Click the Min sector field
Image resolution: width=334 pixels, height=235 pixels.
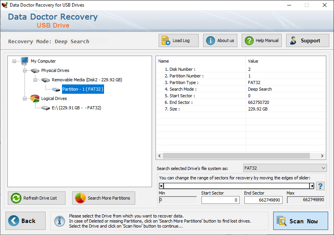(x=178, y=200)
